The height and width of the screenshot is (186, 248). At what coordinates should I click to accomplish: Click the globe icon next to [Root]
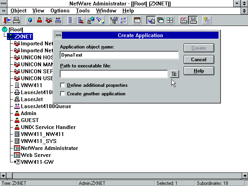pos(5,30)
